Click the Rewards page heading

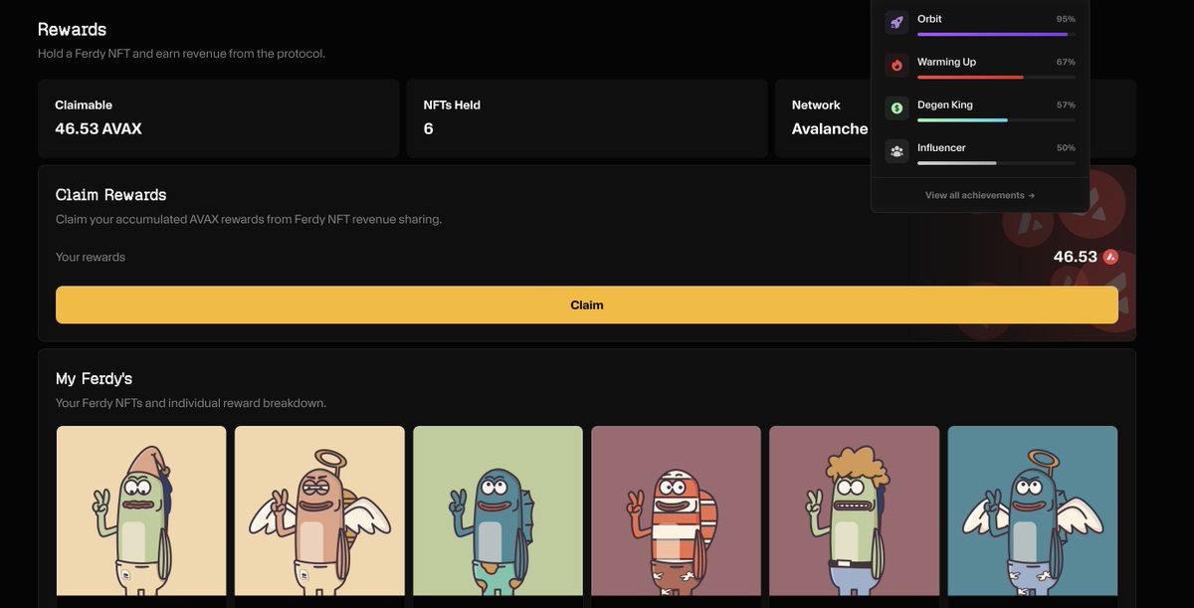[72, 29]
